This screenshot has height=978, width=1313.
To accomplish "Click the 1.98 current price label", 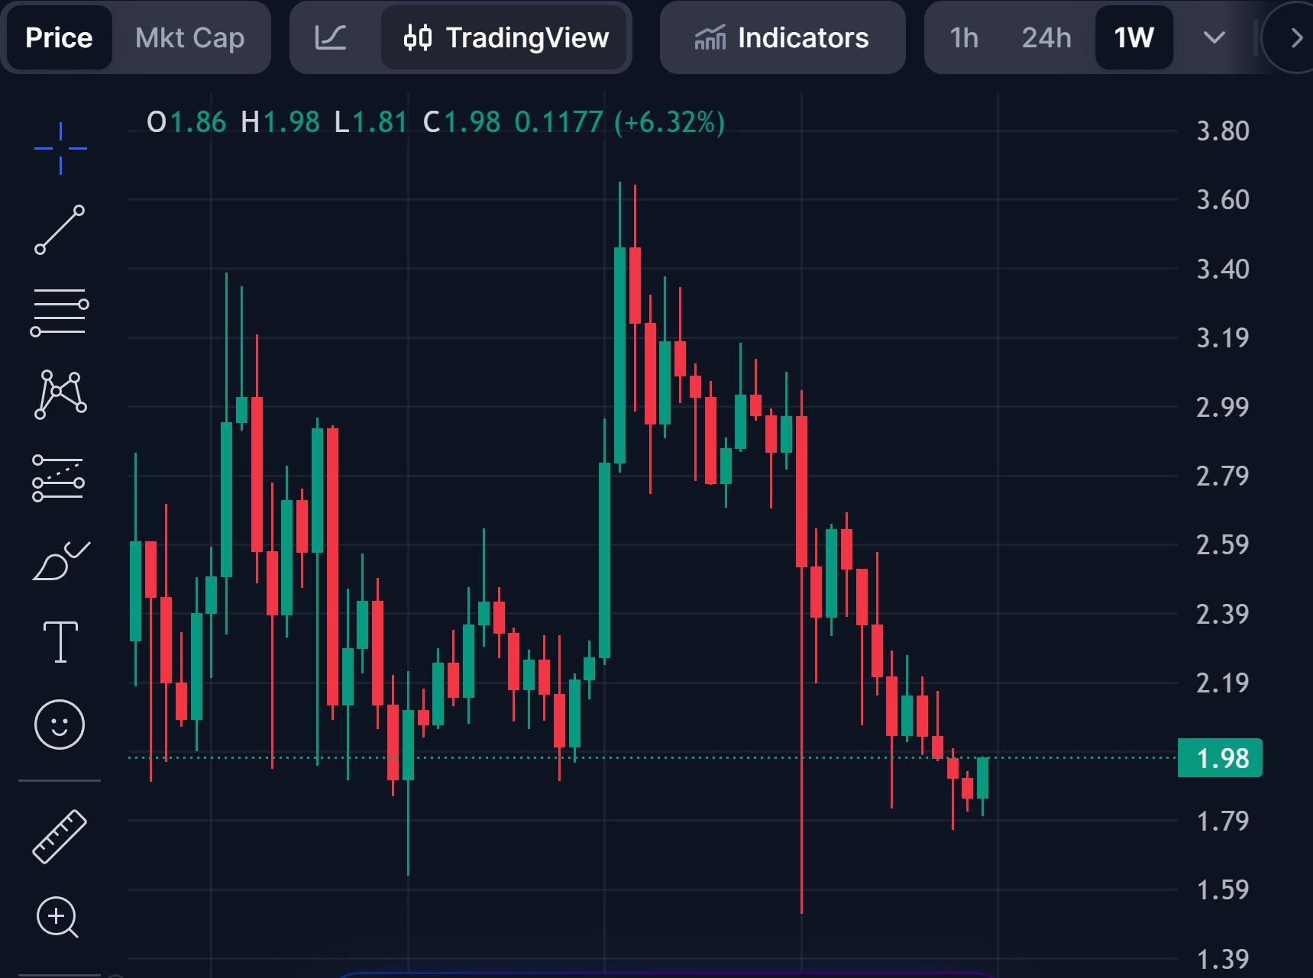I will click(1220, 758).
